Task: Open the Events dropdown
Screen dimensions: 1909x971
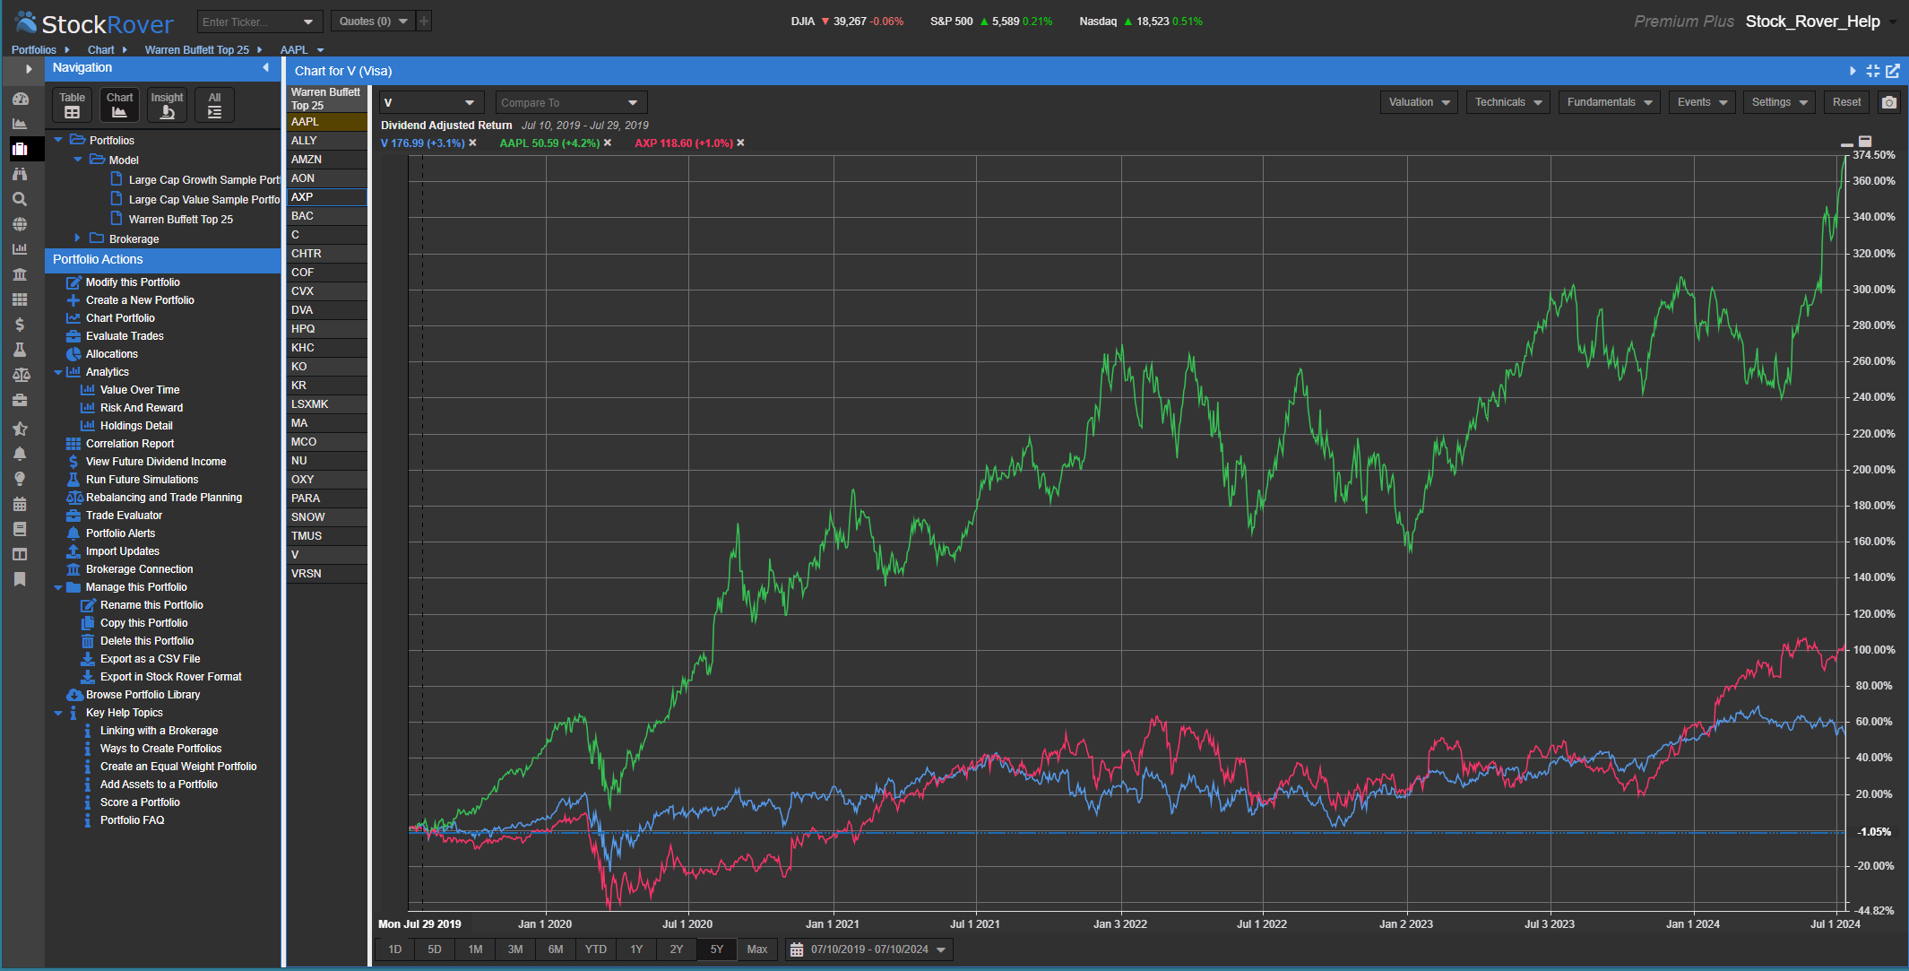Action: point(1702,102)
